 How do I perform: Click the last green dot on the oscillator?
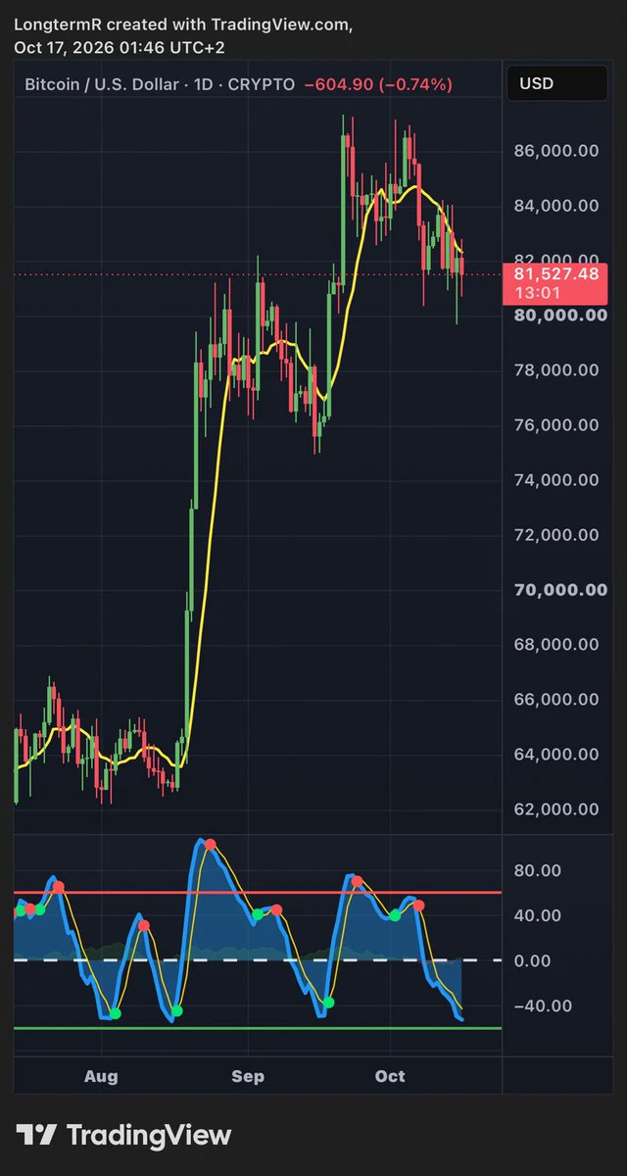pyautogui.click(x=395, y=915)
